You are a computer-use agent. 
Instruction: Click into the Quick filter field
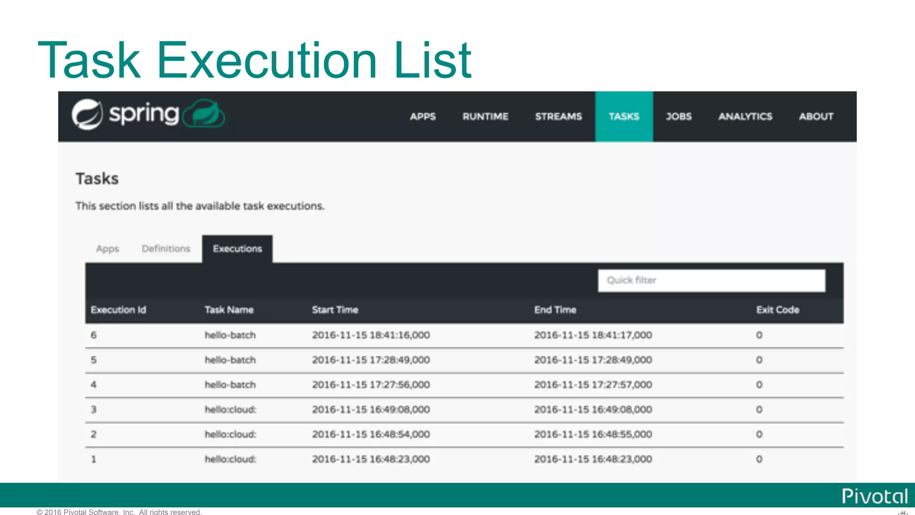point(711,280)
